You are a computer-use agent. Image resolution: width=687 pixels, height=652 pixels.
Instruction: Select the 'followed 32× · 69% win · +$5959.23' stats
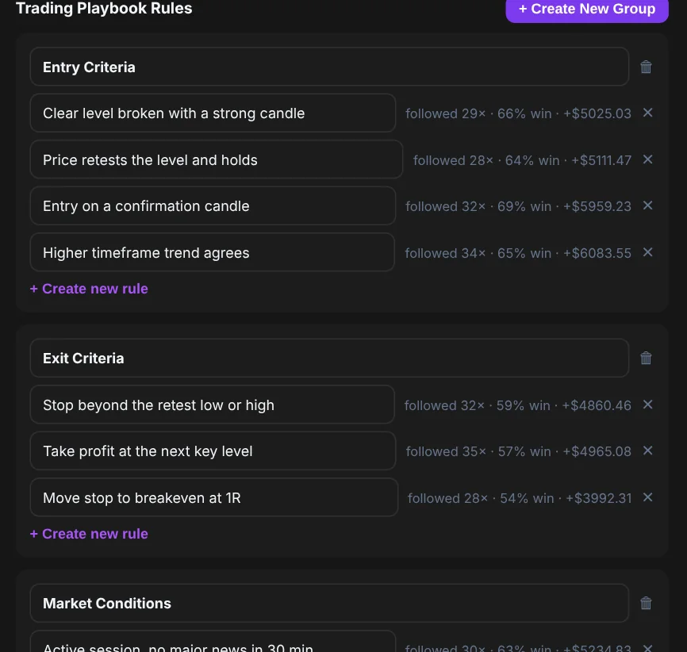tap(518, 206)
